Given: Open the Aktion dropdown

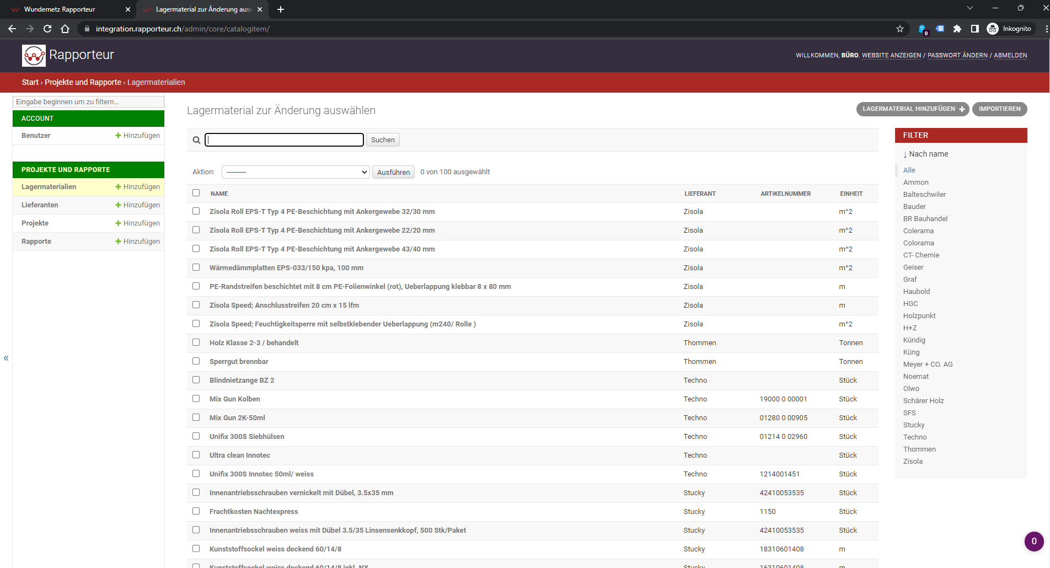Looking at the screenshot, I should tap(296, 172).
